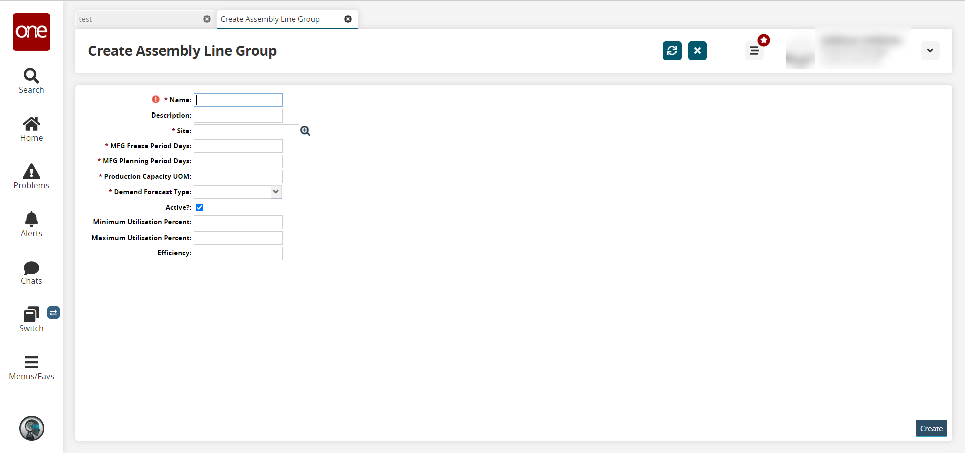The width and height of the screenshot is (965, 453).
Task: Click the Create button
Action: 931,428
